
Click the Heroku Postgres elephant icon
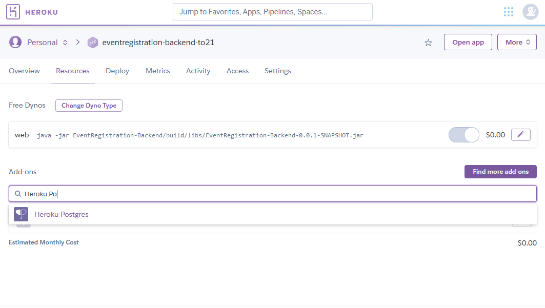21,214
